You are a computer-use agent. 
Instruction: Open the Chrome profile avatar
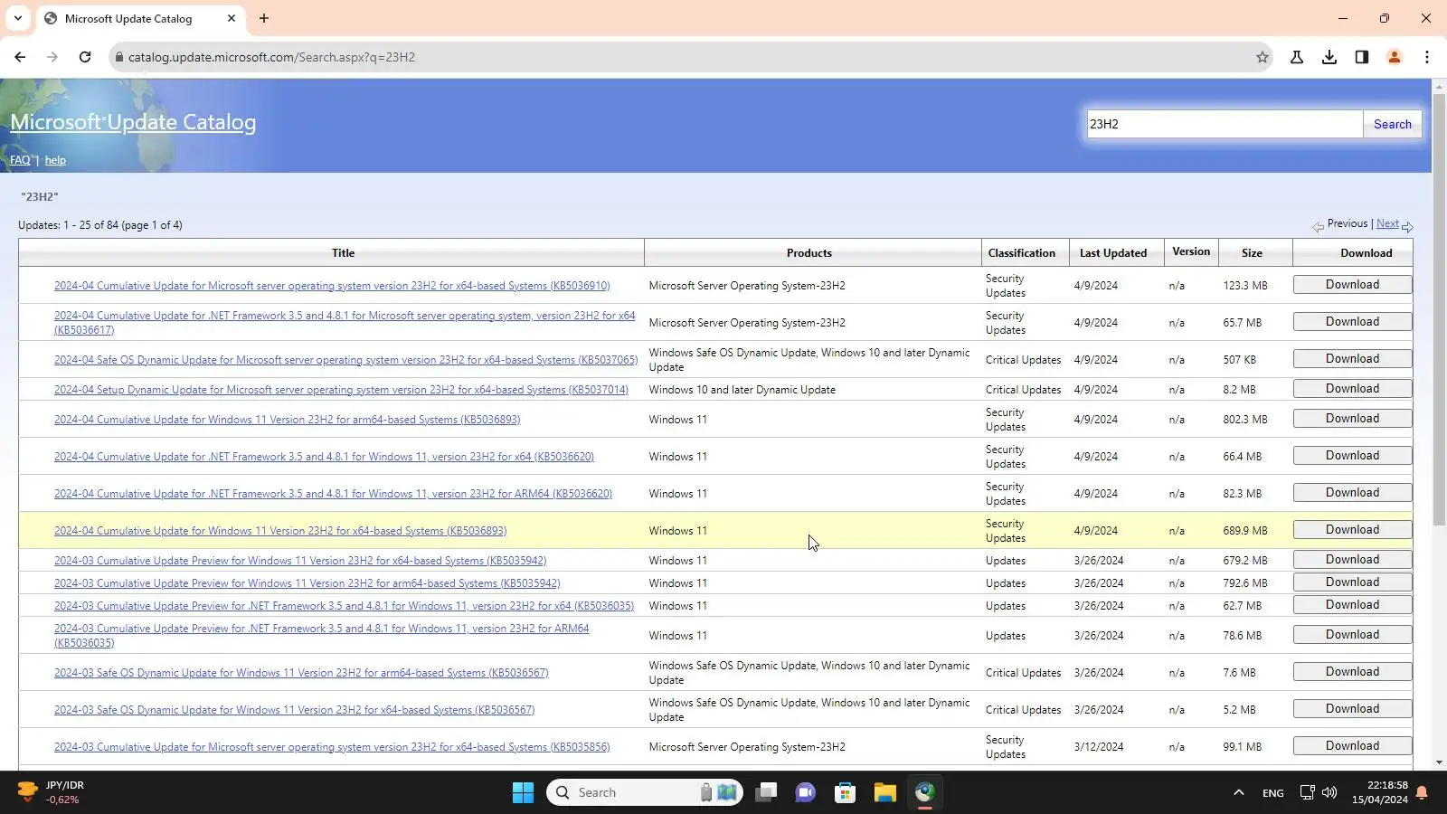pyautogui.click(x=1395, y=57)
